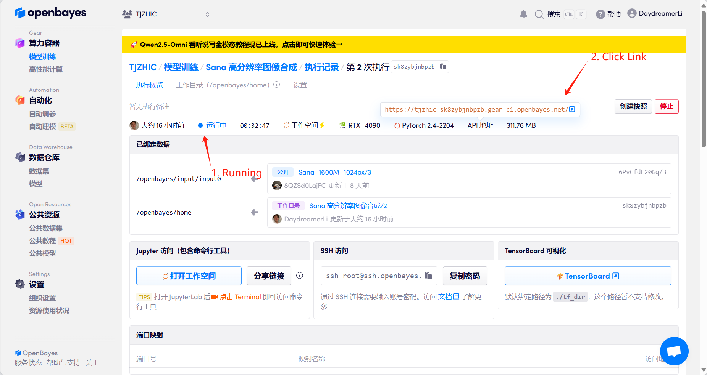Click the TensorBoard launch button
707x375 pixels.
click(x=588, y=276)
